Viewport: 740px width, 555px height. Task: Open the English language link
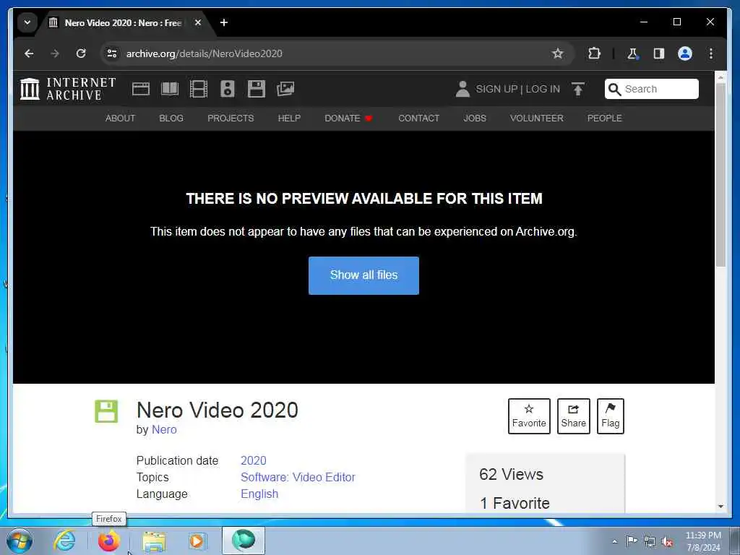coord(259,494)
